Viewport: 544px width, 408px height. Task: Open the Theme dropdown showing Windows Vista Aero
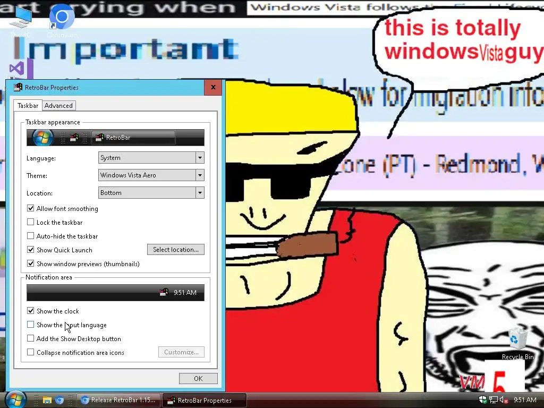pos(151,175)
